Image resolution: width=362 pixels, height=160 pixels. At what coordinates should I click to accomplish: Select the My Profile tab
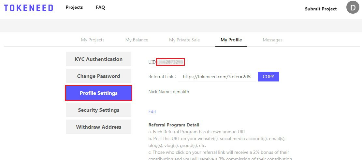[x=231, y=40]
